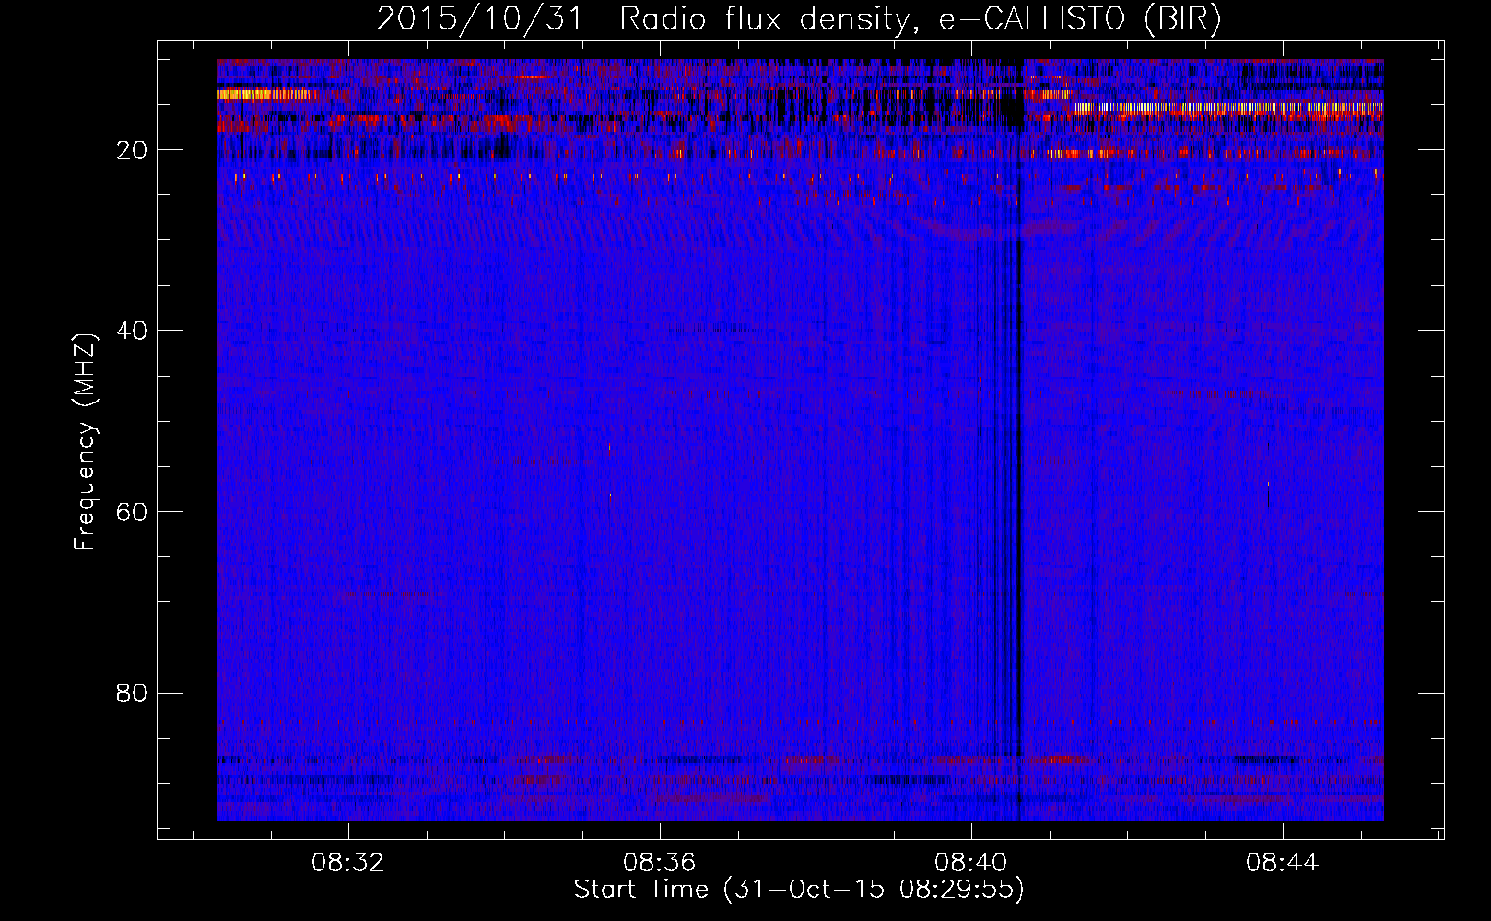The width and height of the screenshot is (1491, 921).
Task: Select the 80 frequency tick label
Action: pyautogui.click(x=133, y=693)
